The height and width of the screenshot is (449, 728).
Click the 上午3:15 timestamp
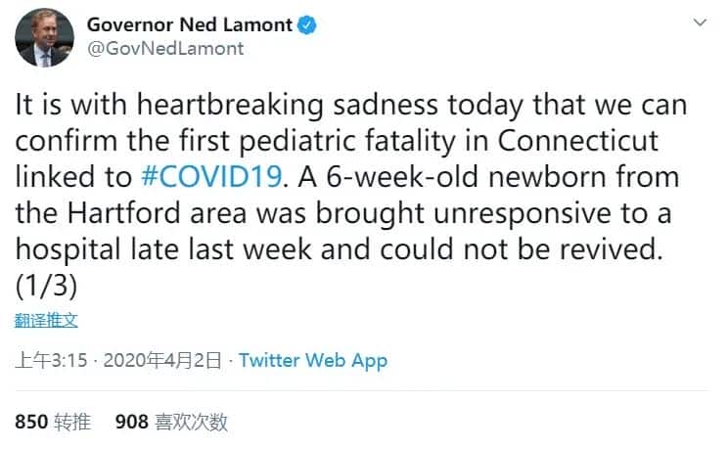[49, 361]
